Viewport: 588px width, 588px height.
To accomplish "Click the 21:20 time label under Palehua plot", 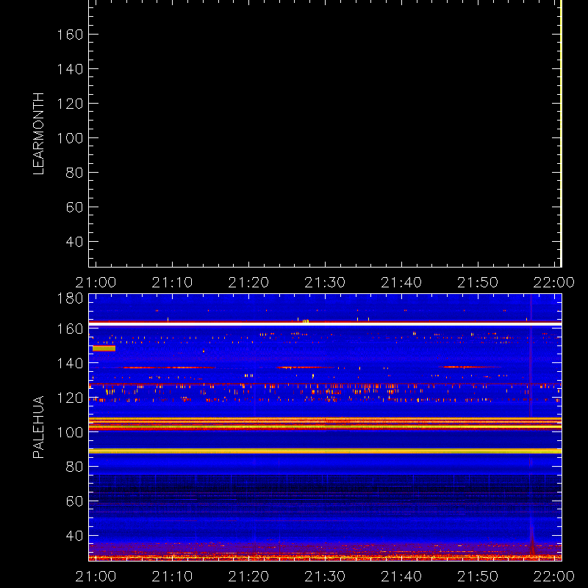I will pos(248,576).
